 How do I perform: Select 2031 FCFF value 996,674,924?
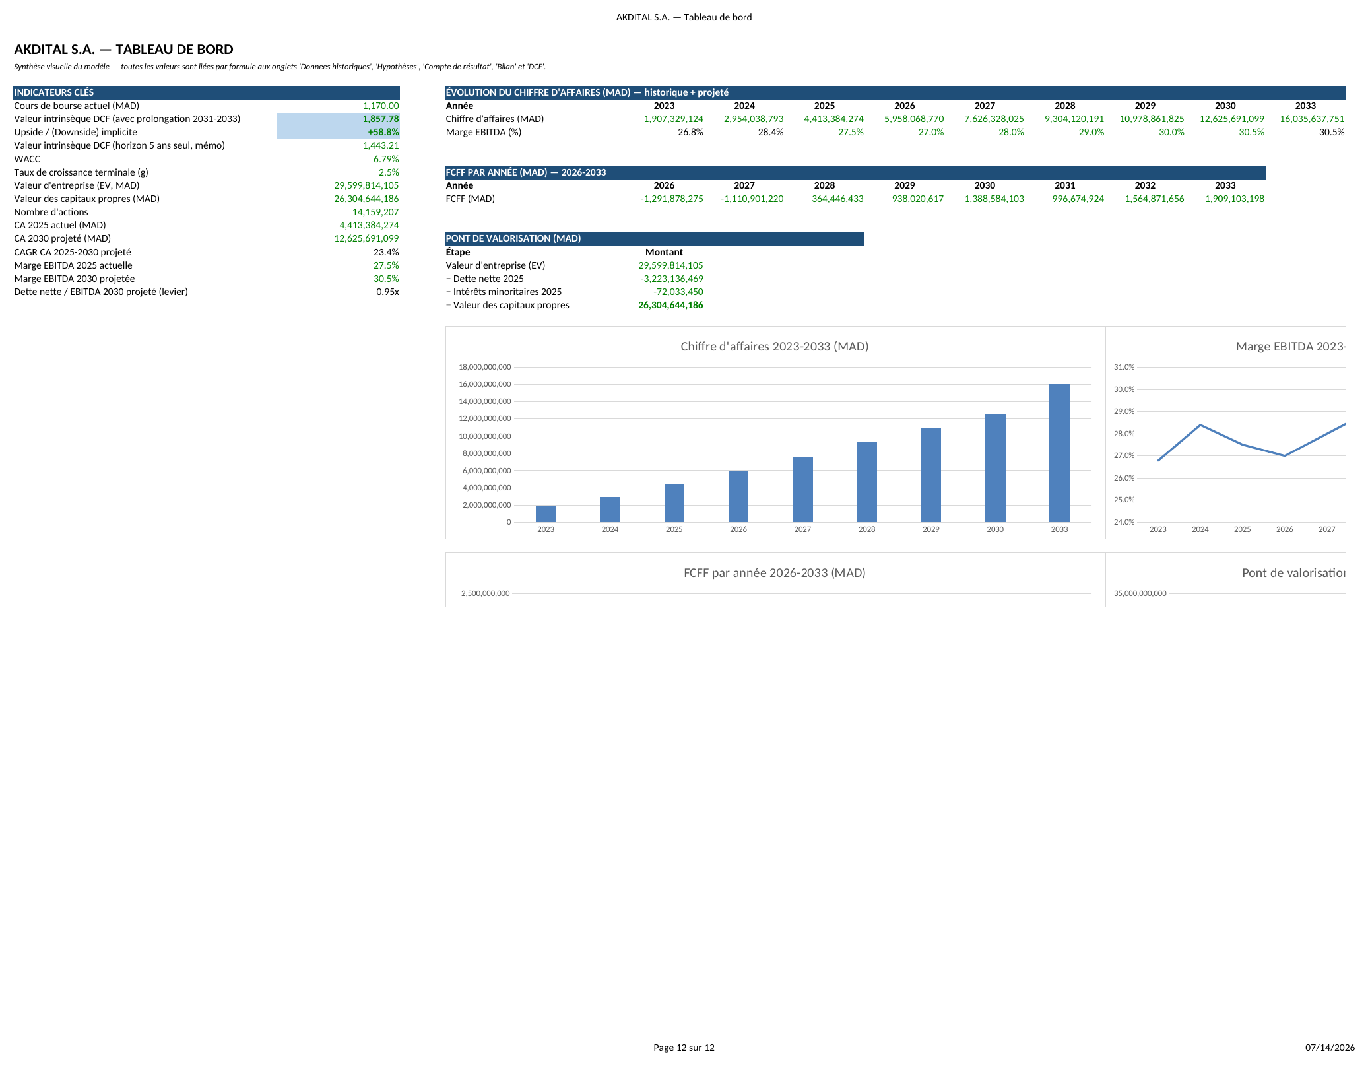[1078, 199]
